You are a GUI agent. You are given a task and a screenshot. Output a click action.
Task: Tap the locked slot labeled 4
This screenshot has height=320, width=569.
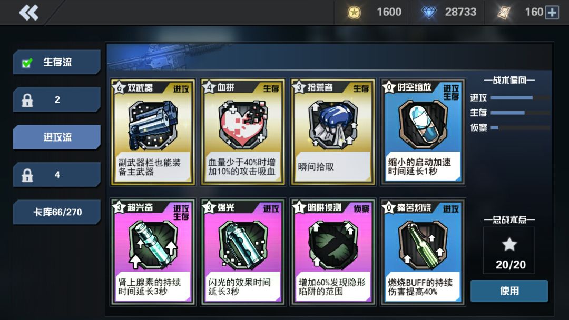56,175
